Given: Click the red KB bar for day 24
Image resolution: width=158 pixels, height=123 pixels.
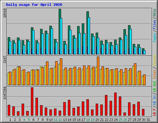Looking at the screenshot, I should tap(115, 104).
